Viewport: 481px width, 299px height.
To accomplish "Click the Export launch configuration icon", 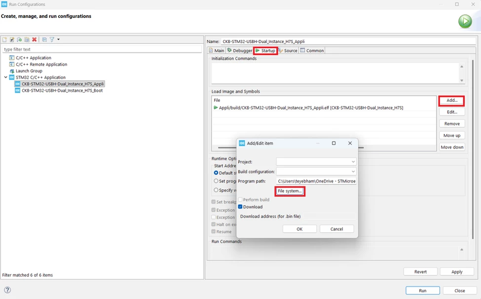I will point(19,39).
